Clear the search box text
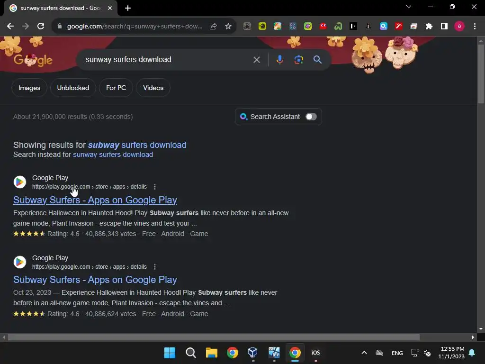485x364 pixels. tap(257, 60)
